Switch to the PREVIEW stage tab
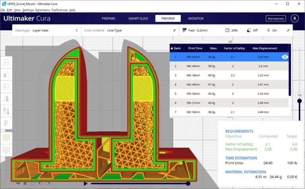Viewport: 305px width, 189px height. click(x=168, y=19)
